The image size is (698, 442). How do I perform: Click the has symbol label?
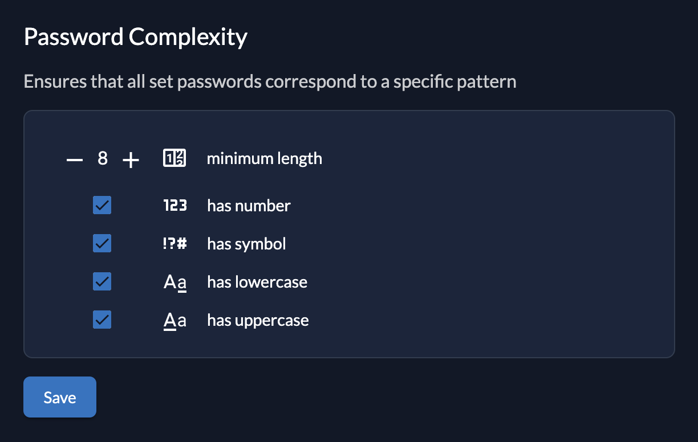coord(246,244)
